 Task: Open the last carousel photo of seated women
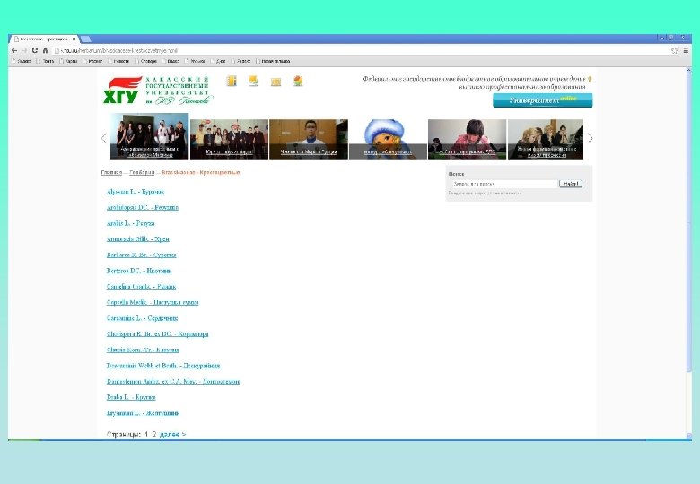click(546, 139)
